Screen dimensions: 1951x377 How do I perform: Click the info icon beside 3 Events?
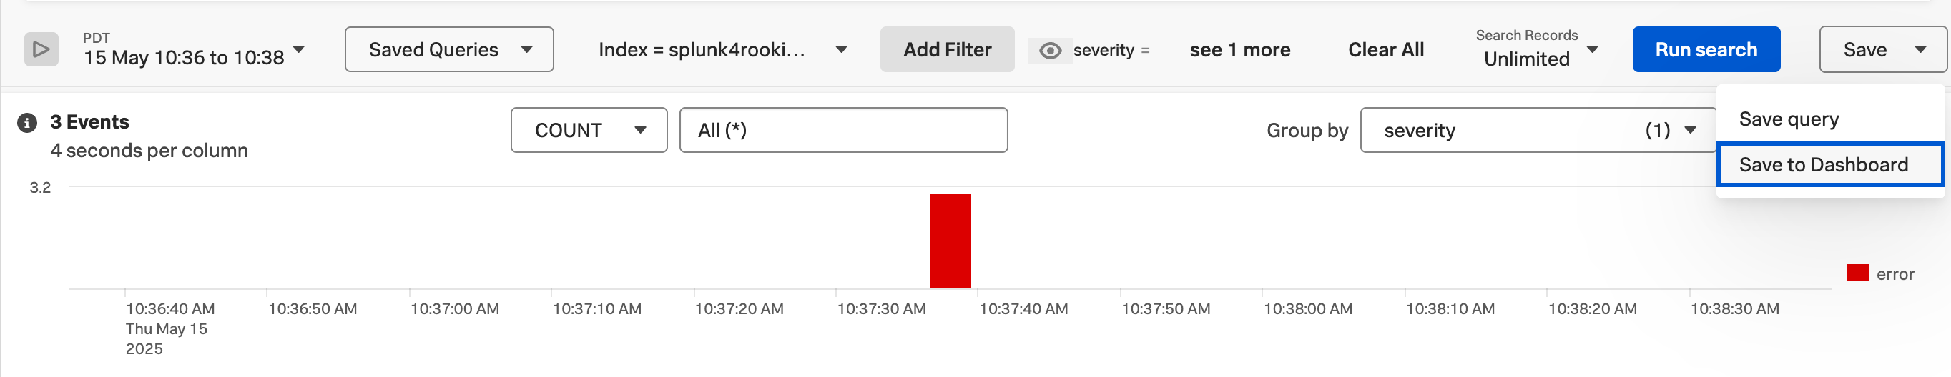[27, 122]
